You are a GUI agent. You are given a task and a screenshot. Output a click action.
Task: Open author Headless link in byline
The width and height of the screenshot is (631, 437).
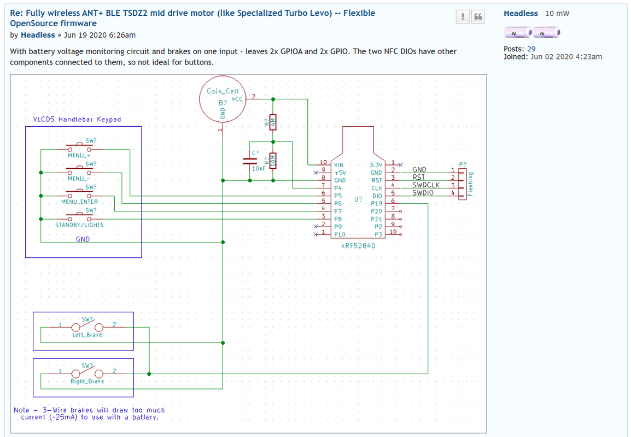click(38, 35)
